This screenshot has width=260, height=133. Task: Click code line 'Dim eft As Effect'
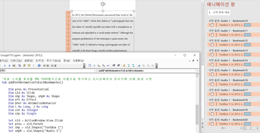23,99
